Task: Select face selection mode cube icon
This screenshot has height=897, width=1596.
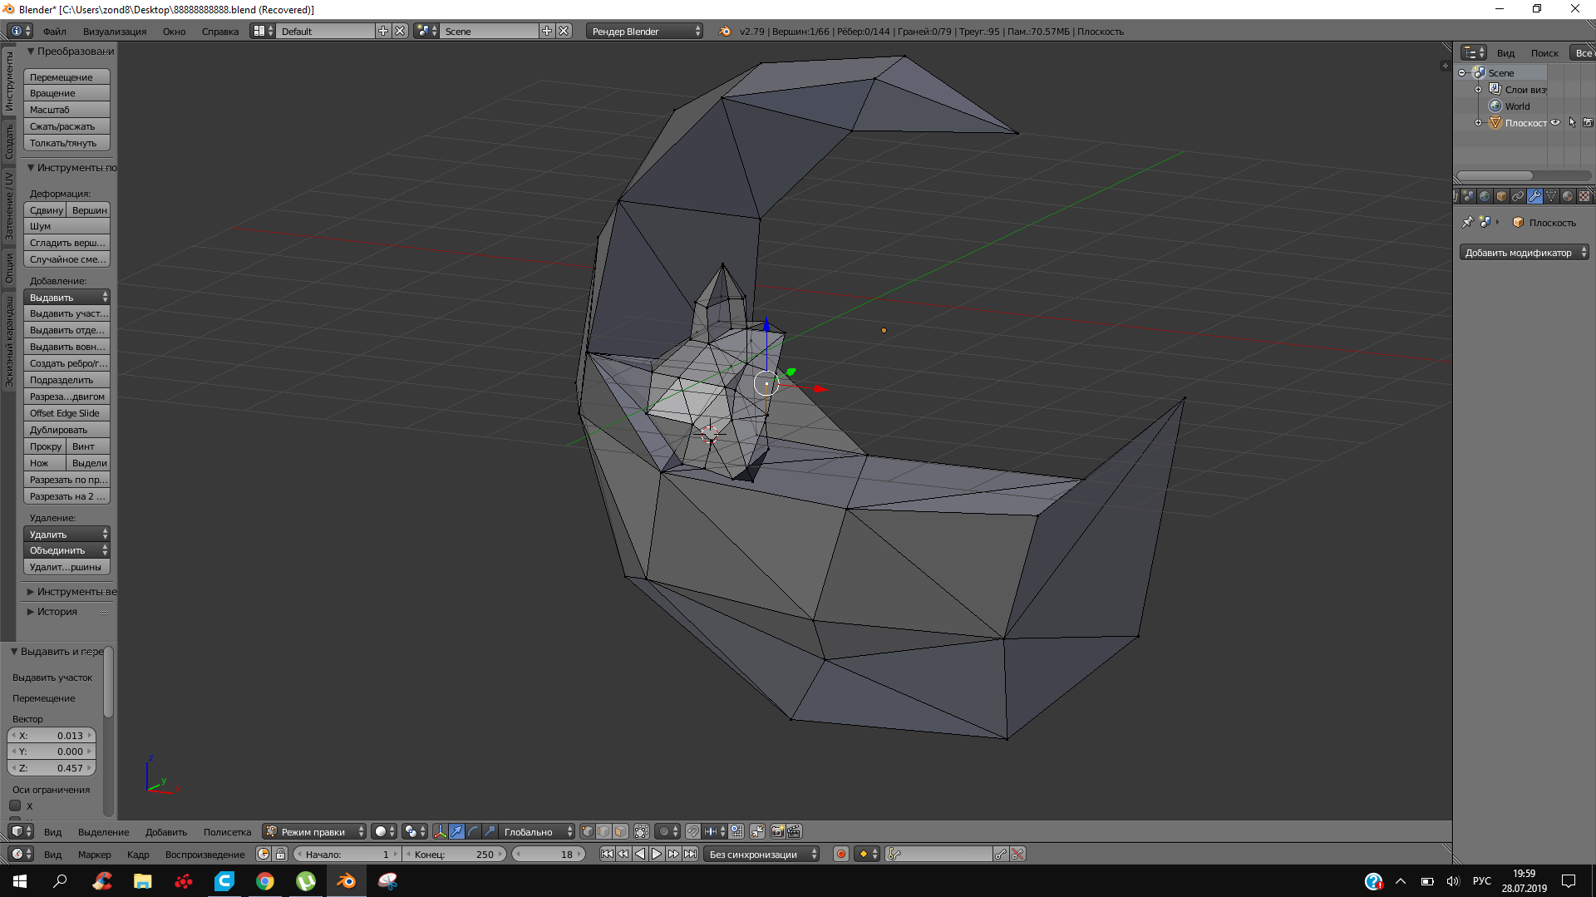Action: coord(620,831)
